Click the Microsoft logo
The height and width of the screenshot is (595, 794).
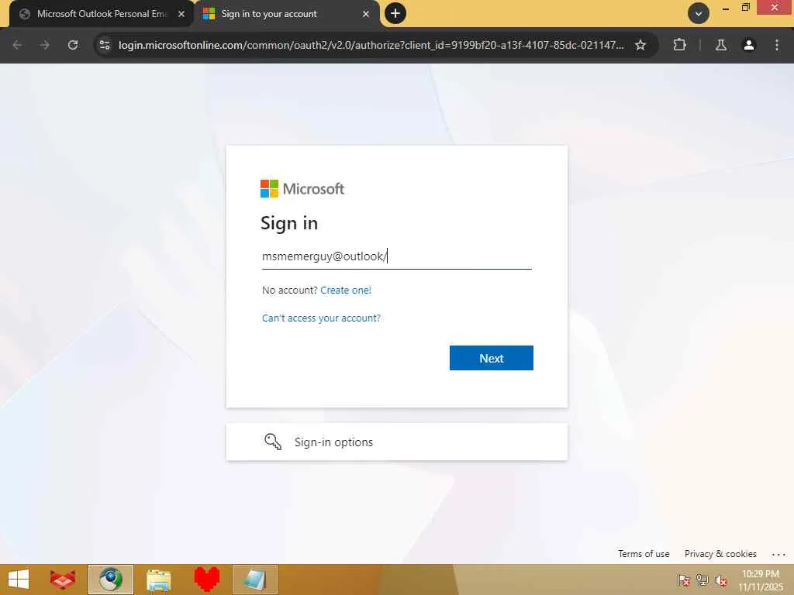point(302,189)
